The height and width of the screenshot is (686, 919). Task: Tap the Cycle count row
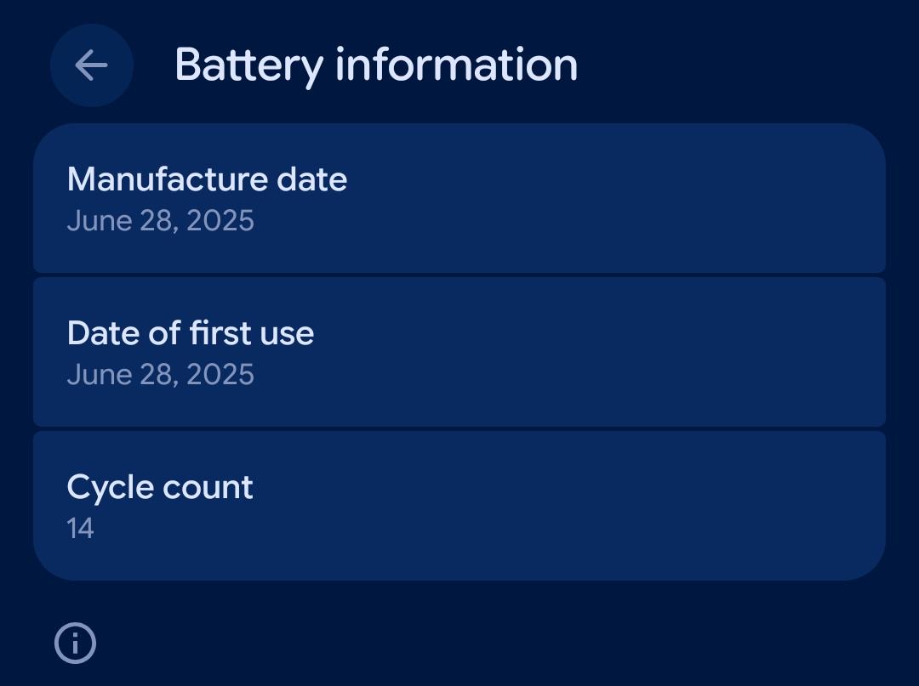point(459,507)
